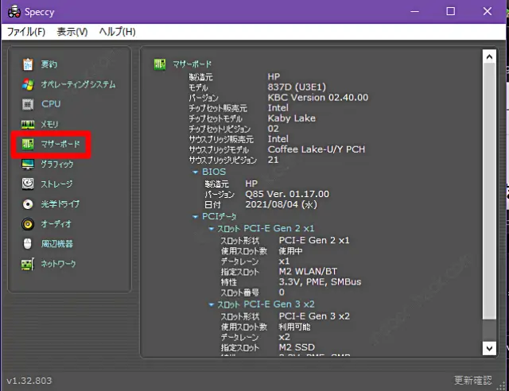Click the マザーボード icon in sidebar
The image size is (509, 391).
[x=28, y=144]
